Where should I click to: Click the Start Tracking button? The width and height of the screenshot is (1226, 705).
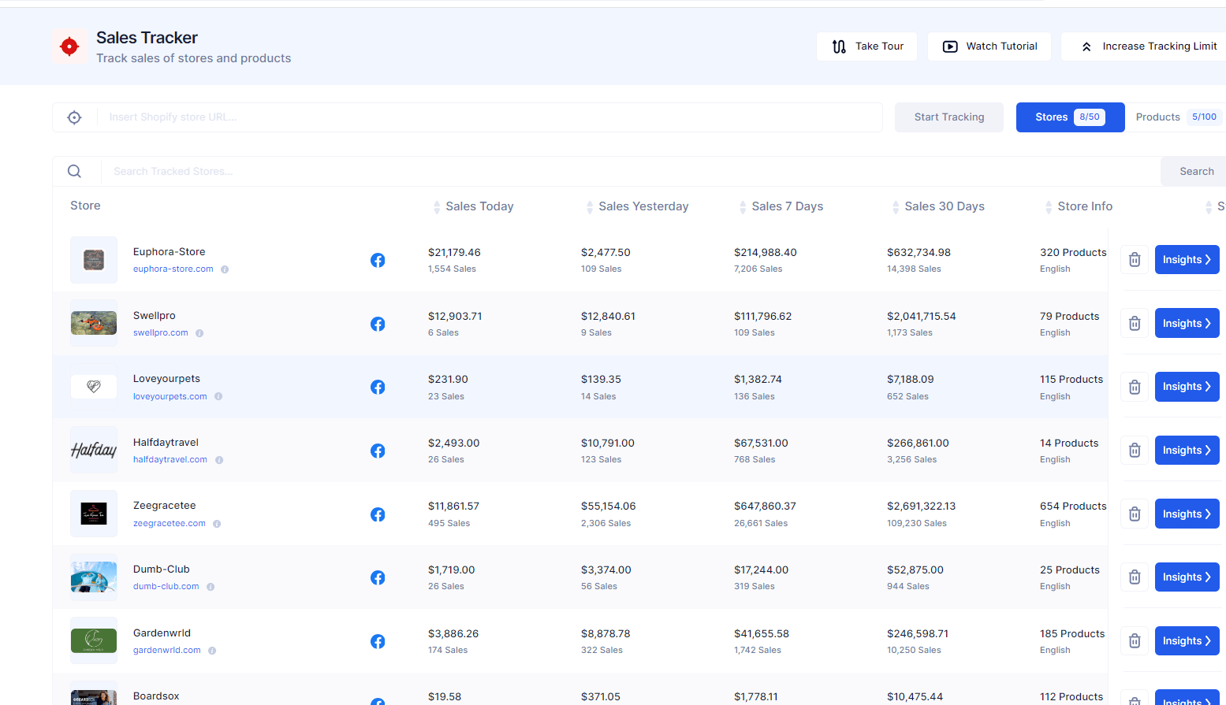[x=949, y=117]
